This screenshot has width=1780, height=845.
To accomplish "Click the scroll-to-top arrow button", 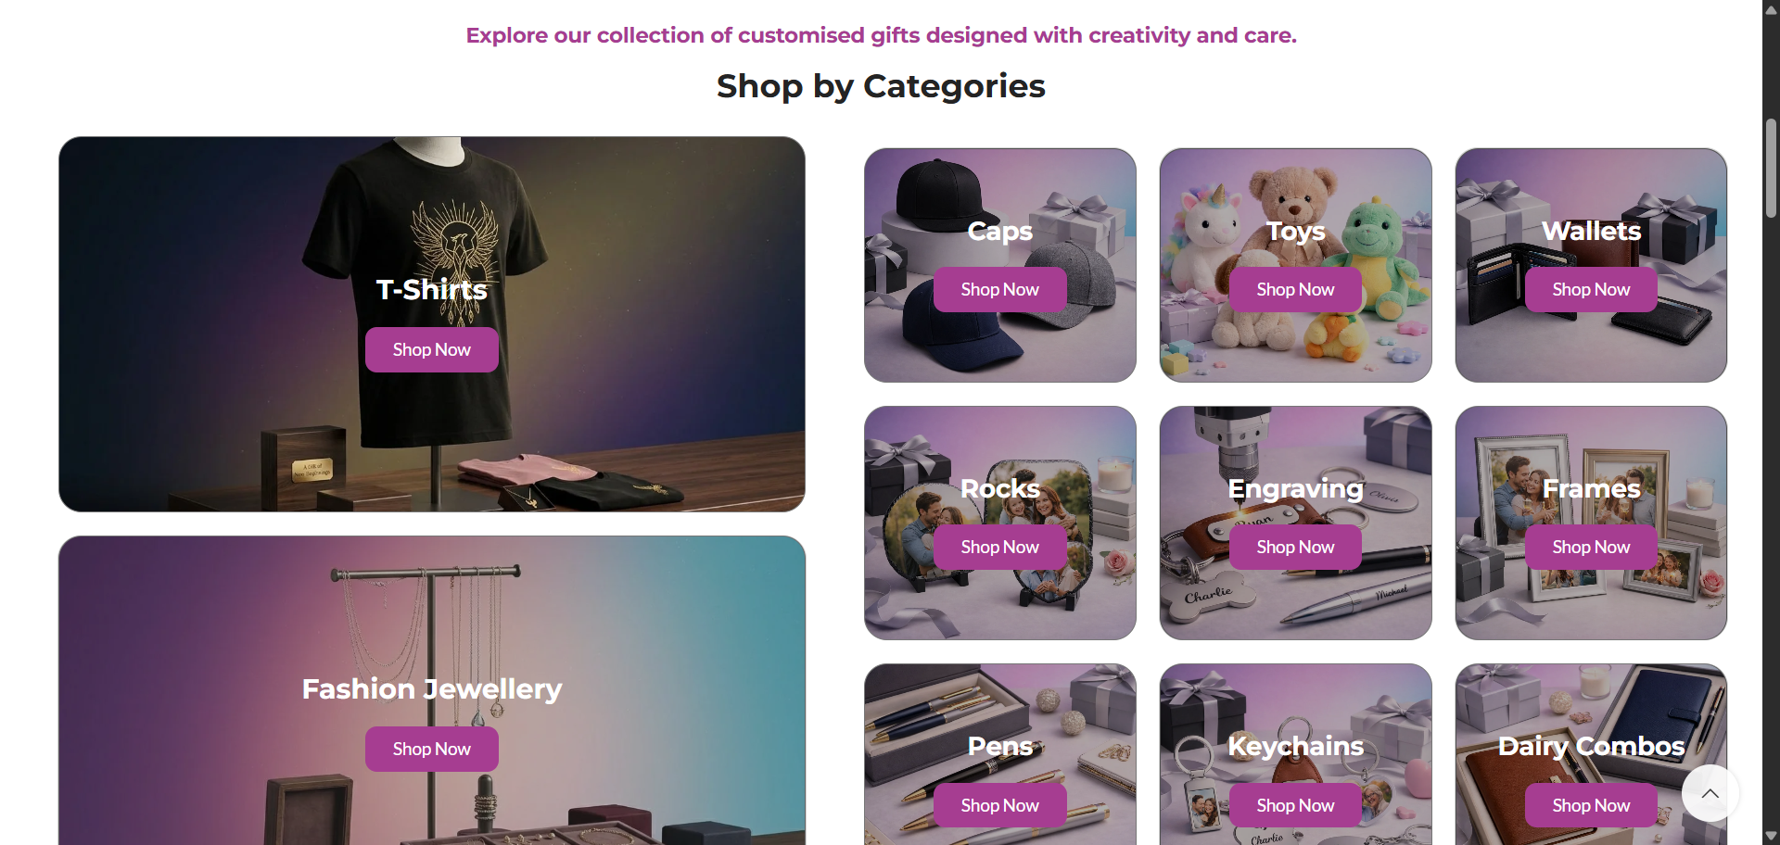I will click(x=1710, y=793).
